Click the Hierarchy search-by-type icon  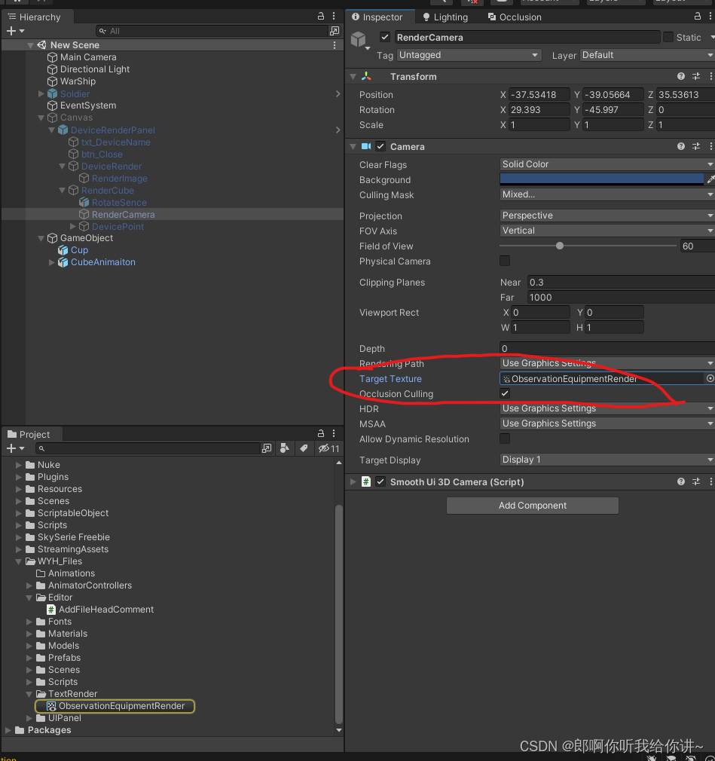pos(335,31)
